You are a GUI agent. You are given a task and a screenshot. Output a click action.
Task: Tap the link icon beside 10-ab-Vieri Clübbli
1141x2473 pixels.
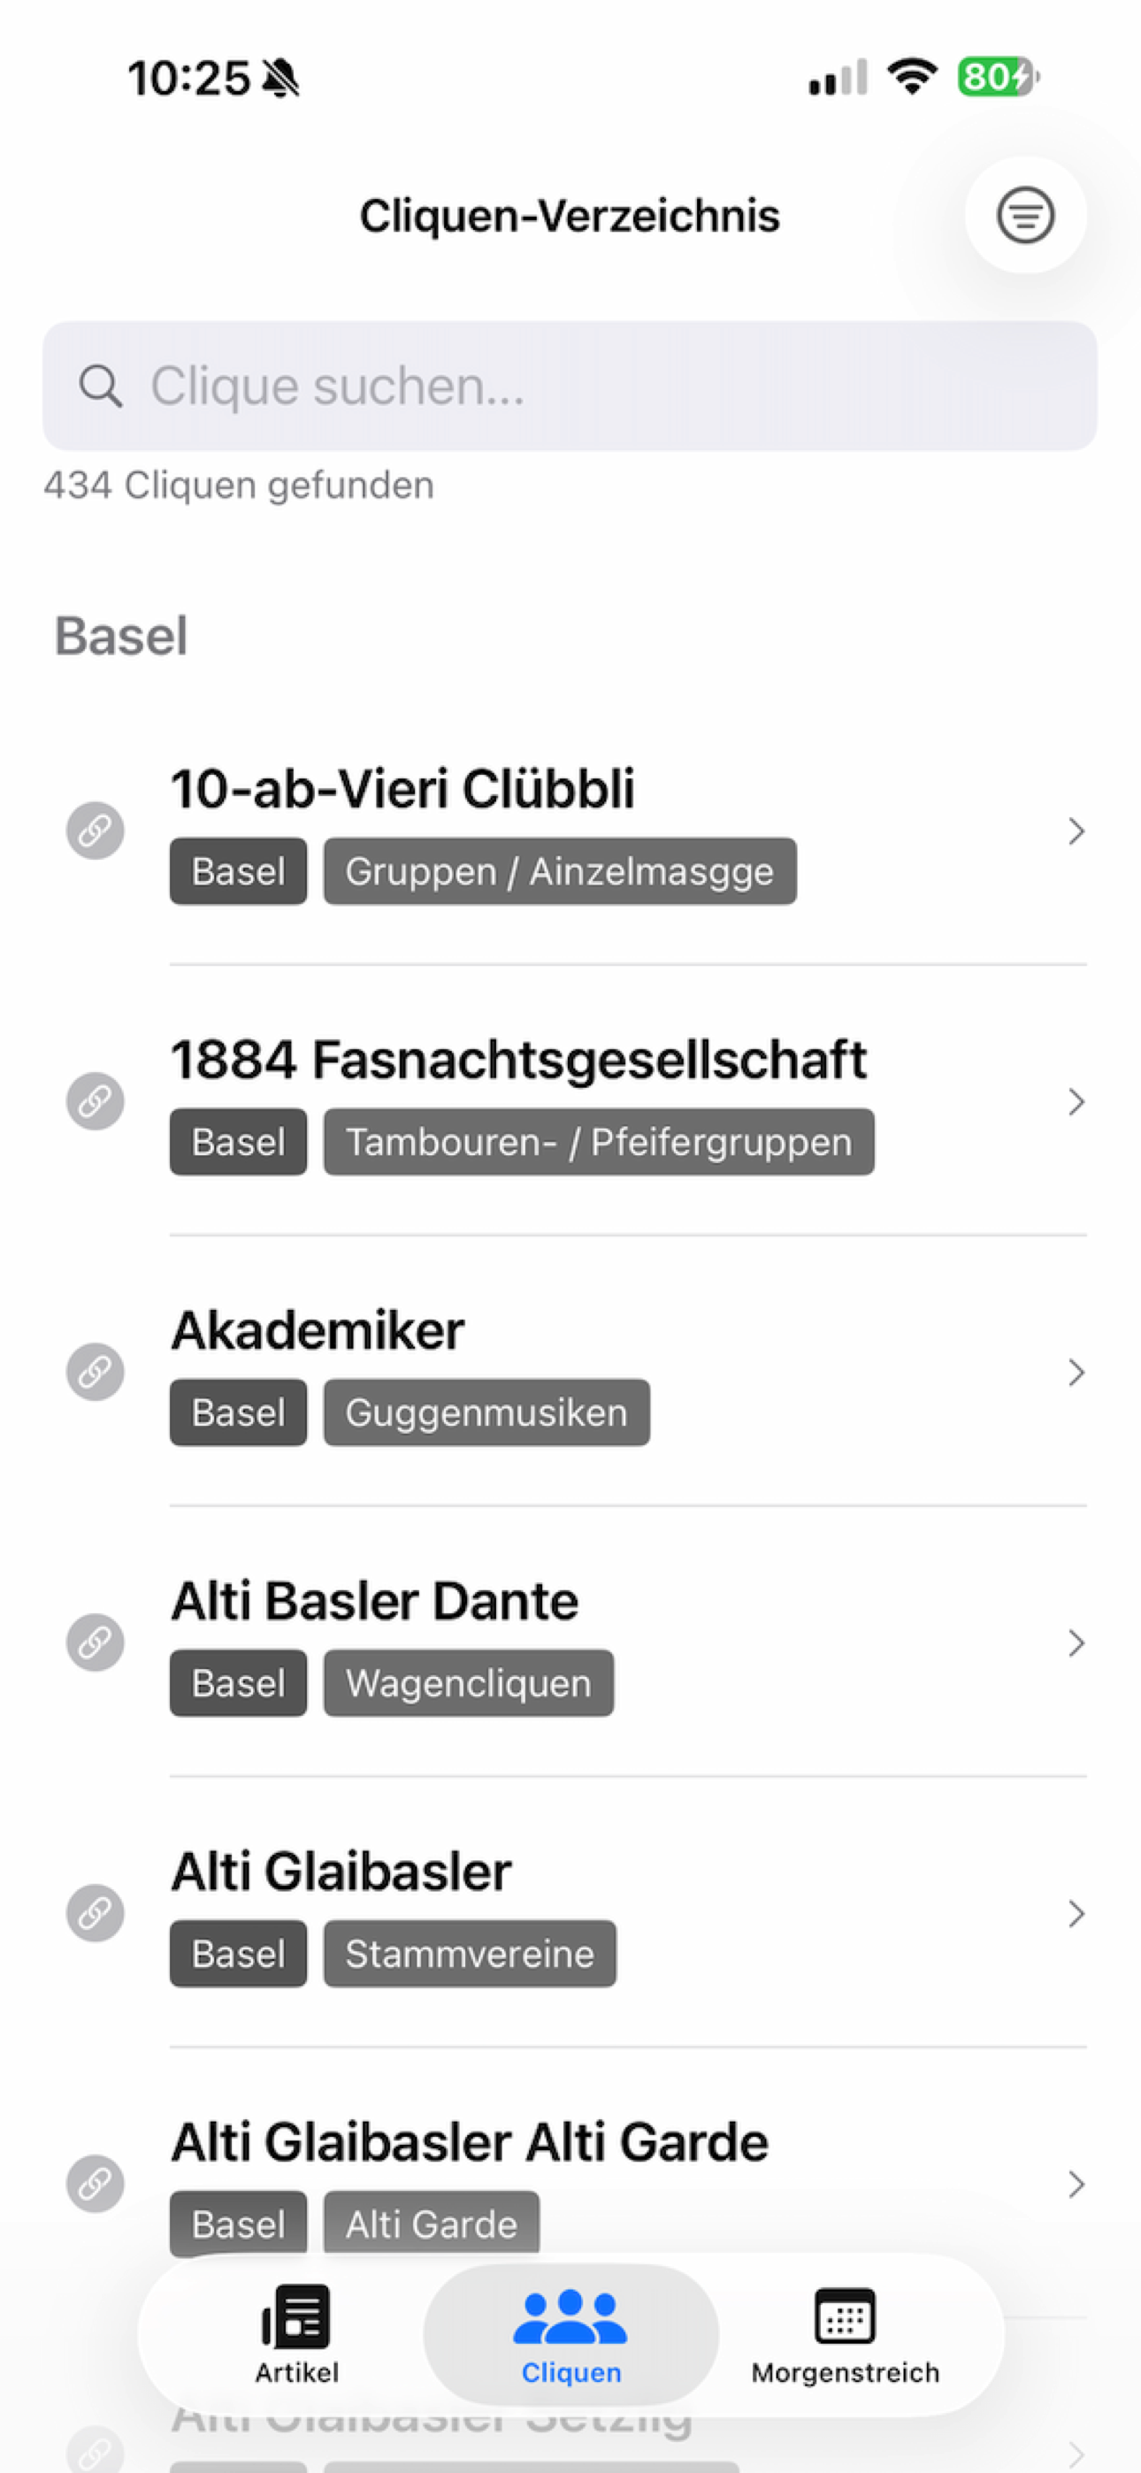click(96, 831)
